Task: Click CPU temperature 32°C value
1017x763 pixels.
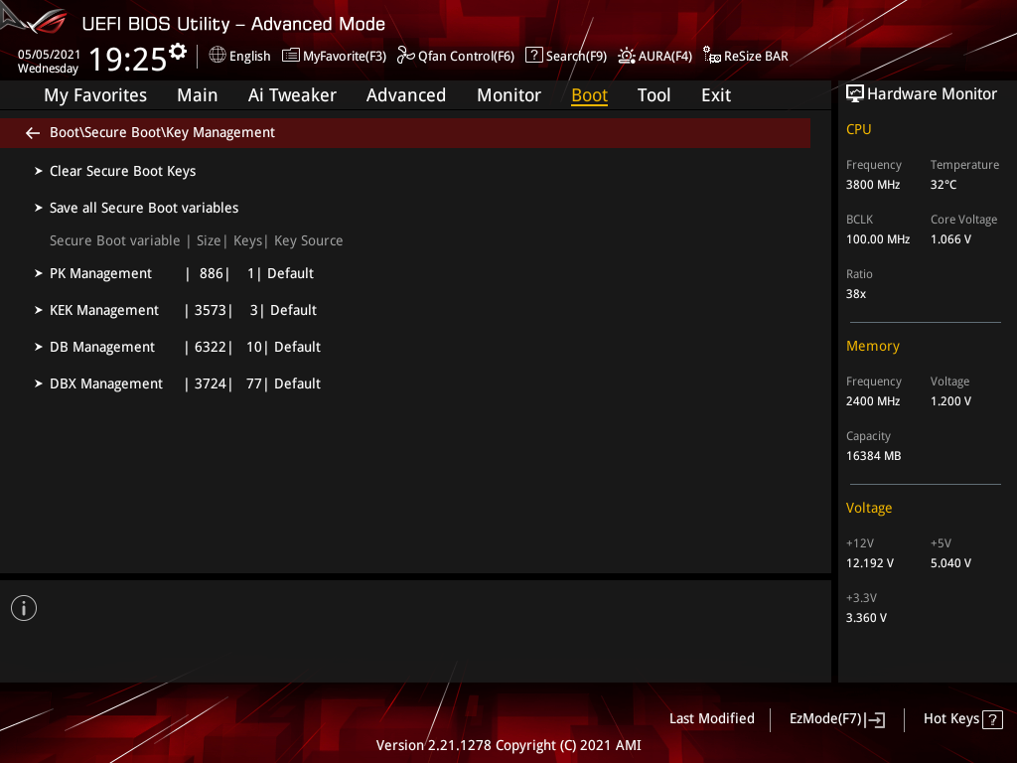Action: point(944,185)
